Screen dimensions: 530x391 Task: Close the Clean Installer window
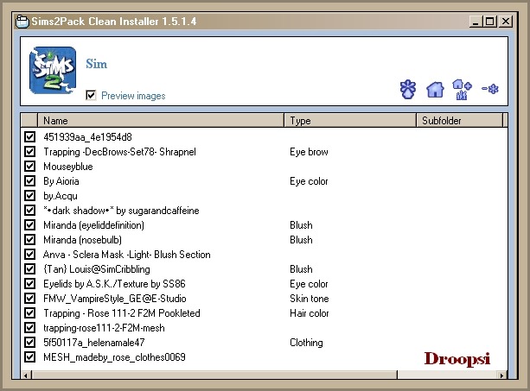[506, 22]
